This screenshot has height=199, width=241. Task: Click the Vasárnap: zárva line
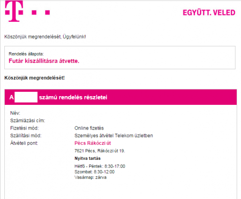91,177
